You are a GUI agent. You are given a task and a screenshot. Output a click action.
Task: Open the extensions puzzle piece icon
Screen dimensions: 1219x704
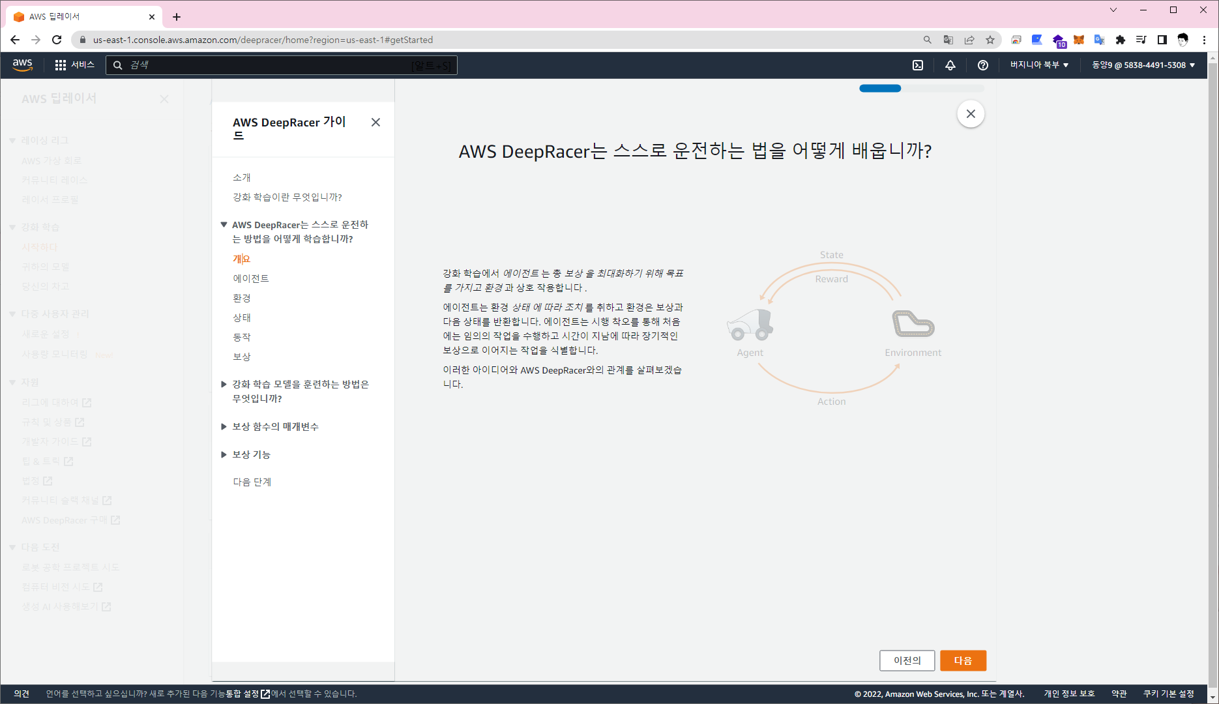click(x=1121, y=40)
